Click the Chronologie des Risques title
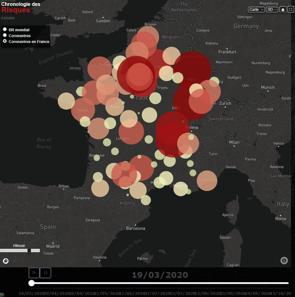Viewport: 295px width, 297px height. (x=21, y=7)
